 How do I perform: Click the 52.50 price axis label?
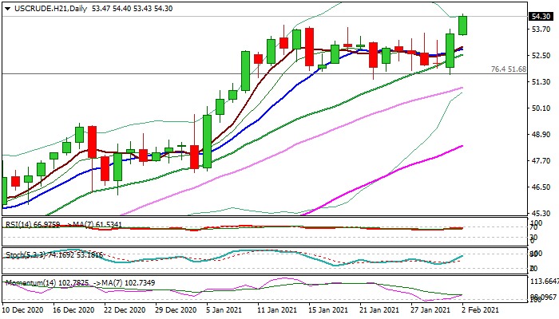coord(541,56)
